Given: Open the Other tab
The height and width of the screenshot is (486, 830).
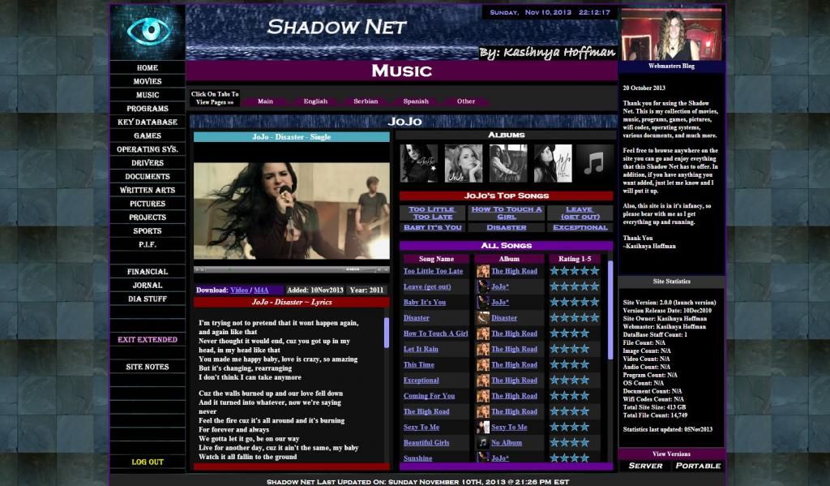Looking at the screenshot, I should tap(466, 101).
